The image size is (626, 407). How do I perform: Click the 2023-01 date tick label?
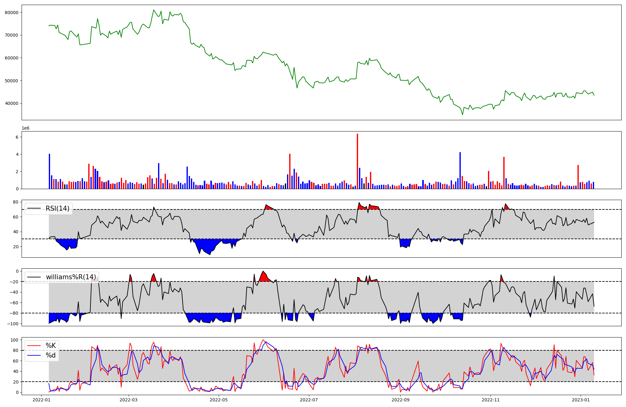click(581, 400)
